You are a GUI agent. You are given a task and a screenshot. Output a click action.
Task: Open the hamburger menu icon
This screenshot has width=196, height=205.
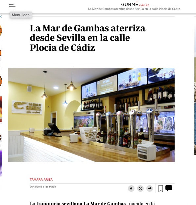pyautogui.click(x=12, y=6)
